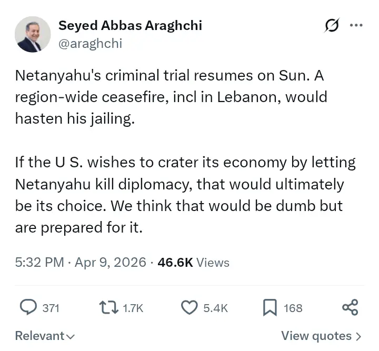Click the 5:32 PM Apr 9, 2026 timestamp

[81, 262]
